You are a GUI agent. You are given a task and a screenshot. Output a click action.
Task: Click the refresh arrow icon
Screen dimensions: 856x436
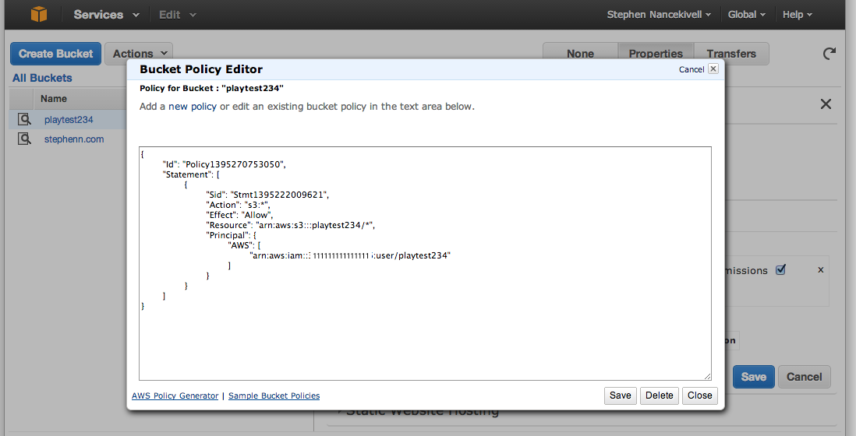(829, 54)
